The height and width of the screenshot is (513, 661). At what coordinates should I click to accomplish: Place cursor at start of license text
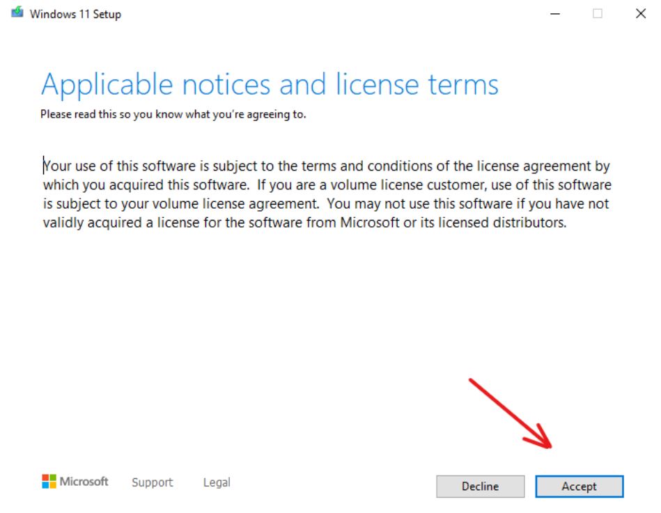[44, 166]
